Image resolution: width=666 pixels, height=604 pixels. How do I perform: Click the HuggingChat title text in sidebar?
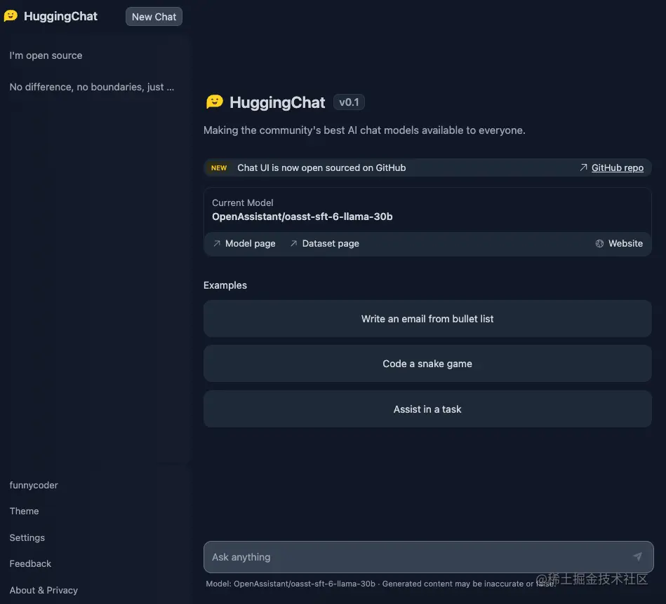click(60, 16)
